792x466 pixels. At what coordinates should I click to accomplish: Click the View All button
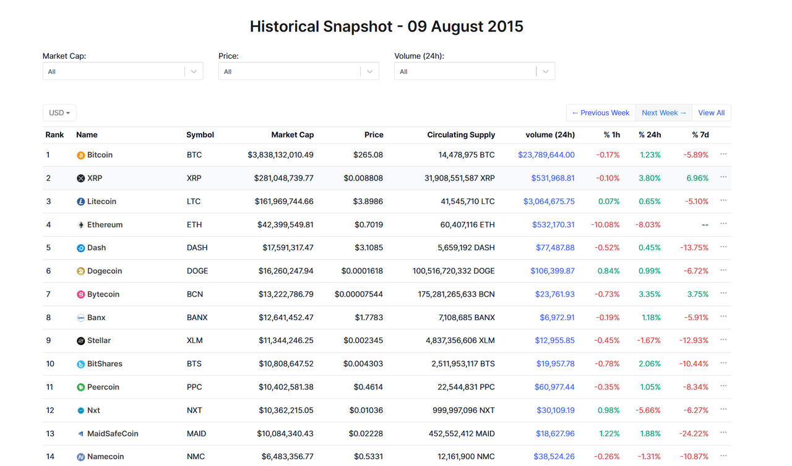tap(711, 113)
